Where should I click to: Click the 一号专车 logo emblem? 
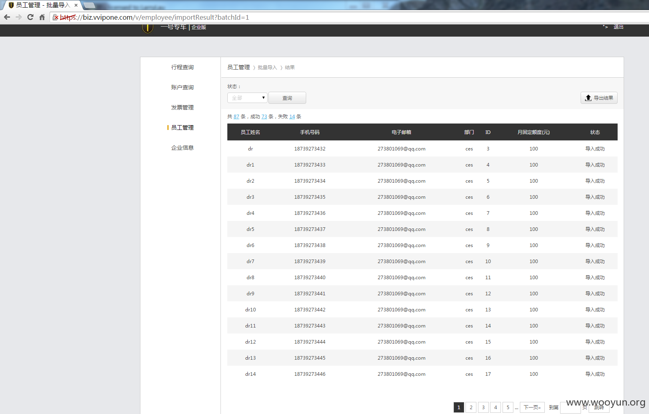coord(148,28)
